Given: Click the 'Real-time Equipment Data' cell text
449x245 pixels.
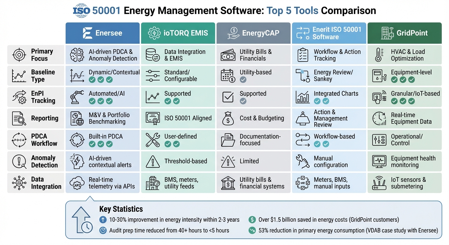Looking at the screenshot, I should click(x=411, y=118).
